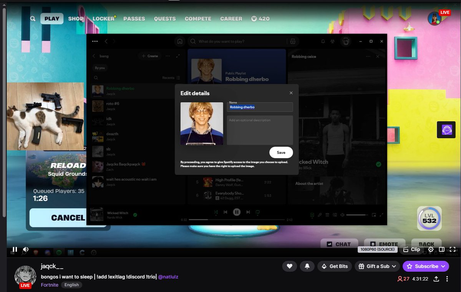The height and width of the screenshot is (292, 461).
Task: Open the Spotify profile avatar
Action: coord(345,41)
